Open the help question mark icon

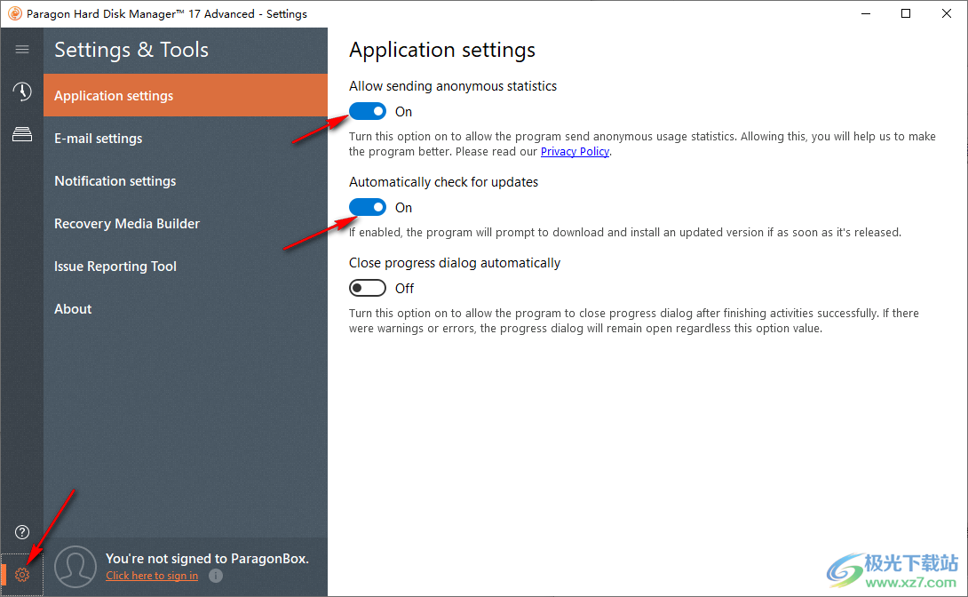22,532
